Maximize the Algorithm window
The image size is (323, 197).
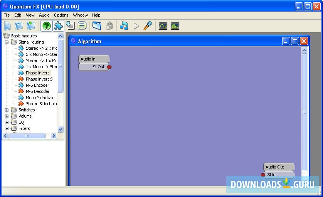point(295,41)
